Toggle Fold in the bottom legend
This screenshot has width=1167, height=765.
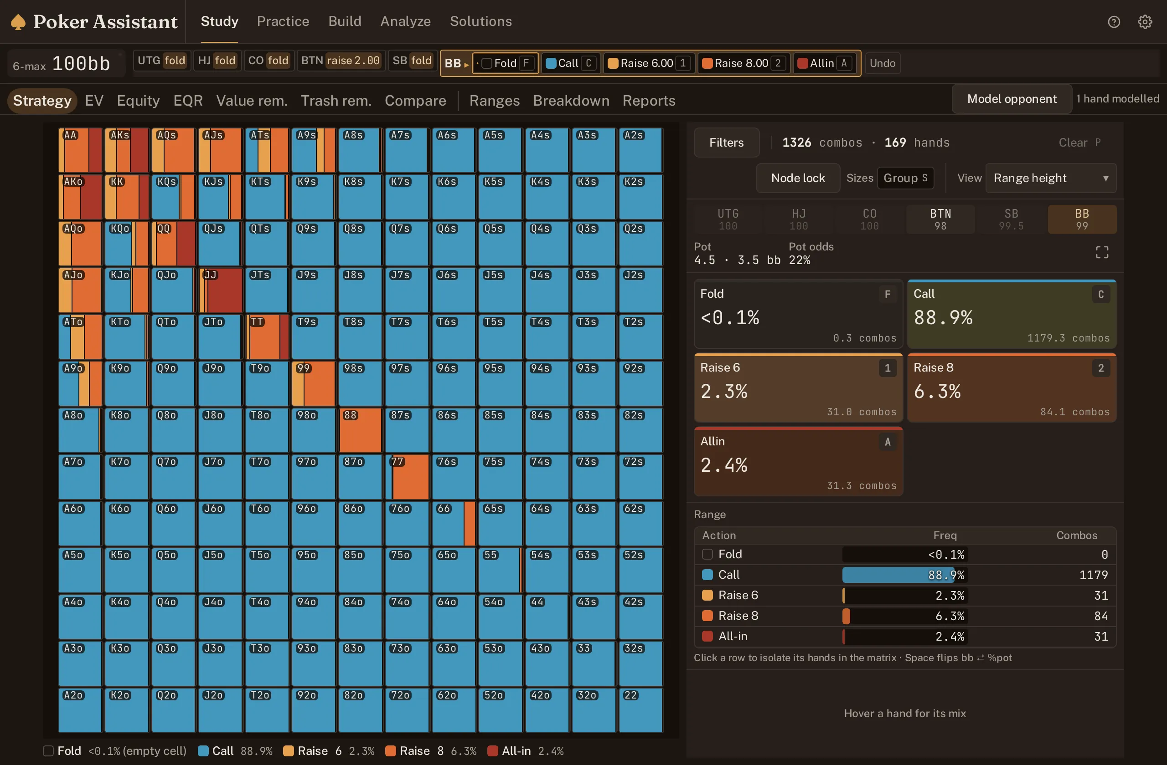115,751
